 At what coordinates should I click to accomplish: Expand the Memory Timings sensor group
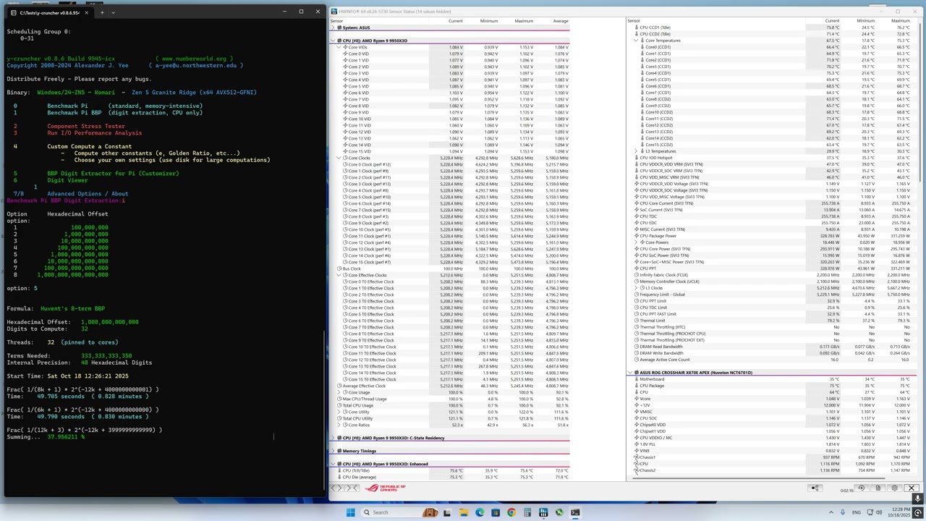[x=334, y=451]
